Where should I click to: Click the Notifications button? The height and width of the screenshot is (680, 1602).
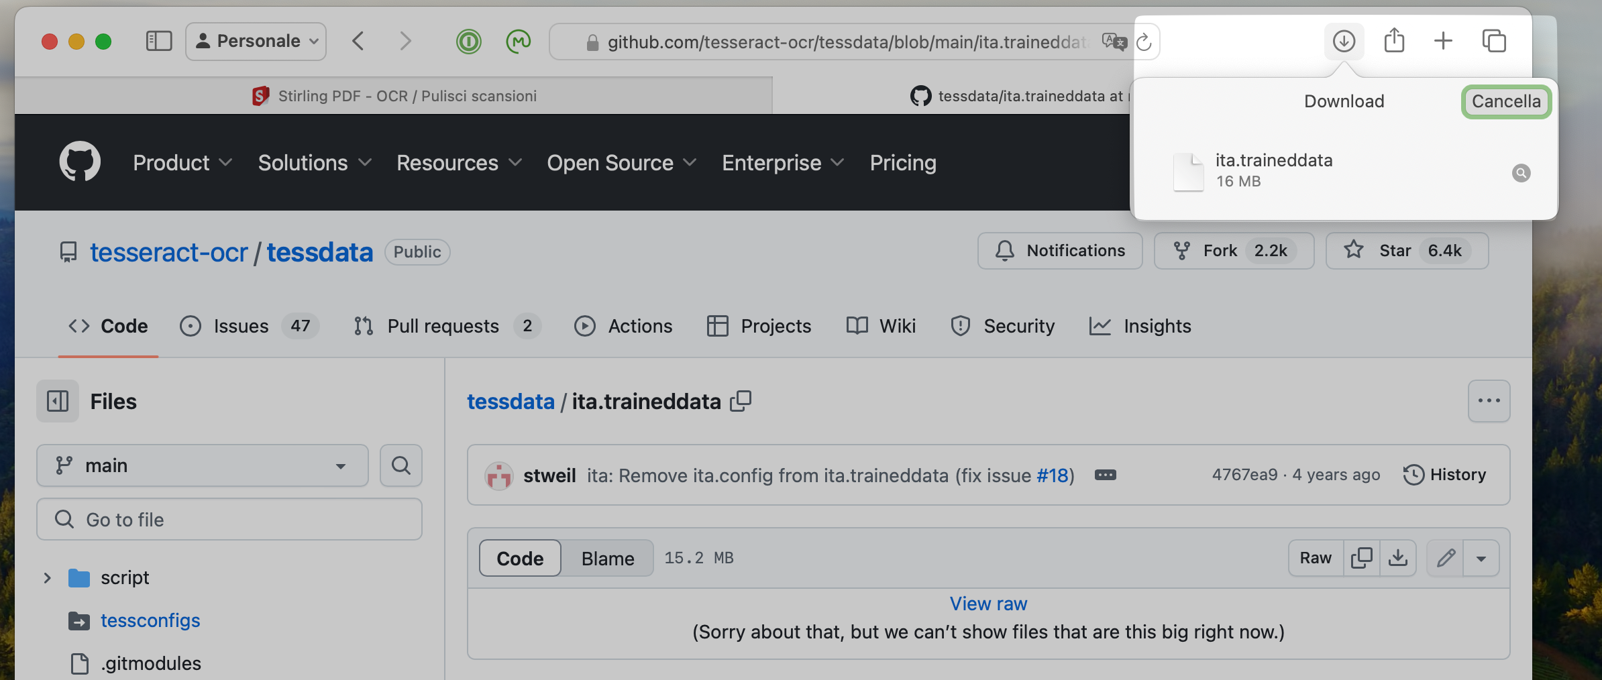click(x=1060, y=251)
